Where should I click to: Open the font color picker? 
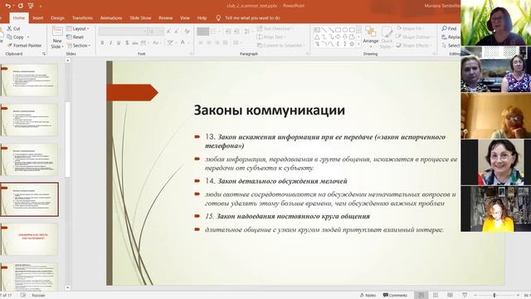(183, 42)
